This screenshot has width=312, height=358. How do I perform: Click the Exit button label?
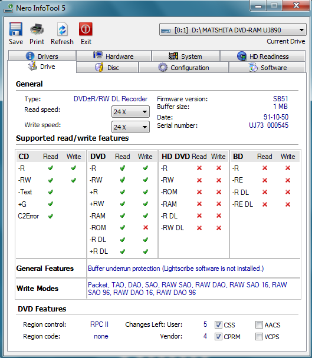[x=86, y=42]
